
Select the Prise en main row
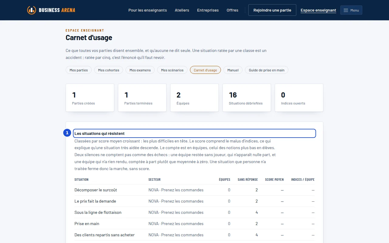point(194,224)
